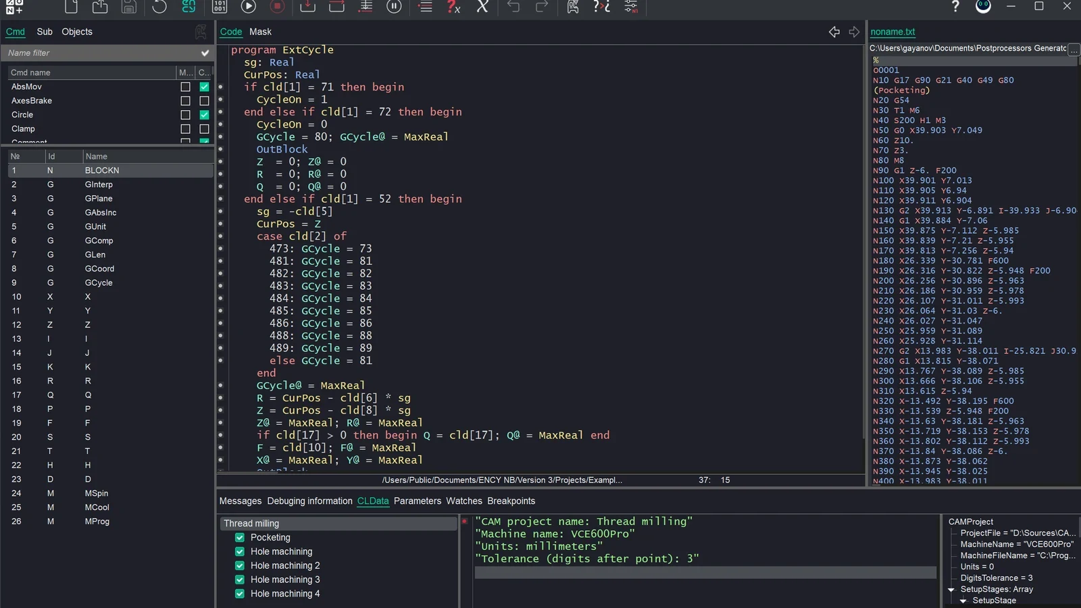Click the step-over arrow icon
Viewport: 1081px width, 608px height.
(336, 7)
